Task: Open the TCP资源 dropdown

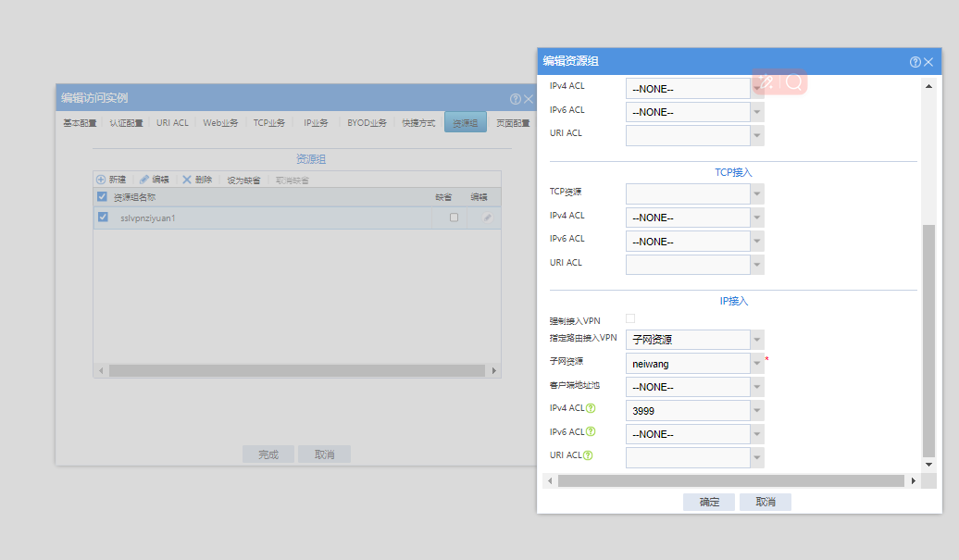Action: click(757, 193)
